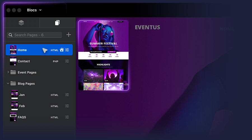Expand the Event Pages folder
The width and height of the screenshot is (252, 140).
point(8,72)
